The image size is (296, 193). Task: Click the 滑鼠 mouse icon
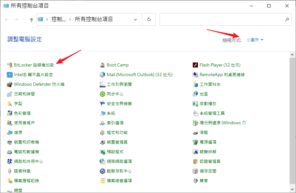click(195, 133)
